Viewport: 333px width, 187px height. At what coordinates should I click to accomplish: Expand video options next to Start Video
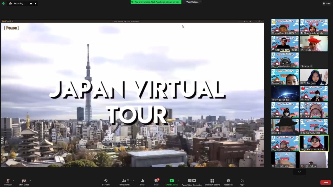[30, 181]
